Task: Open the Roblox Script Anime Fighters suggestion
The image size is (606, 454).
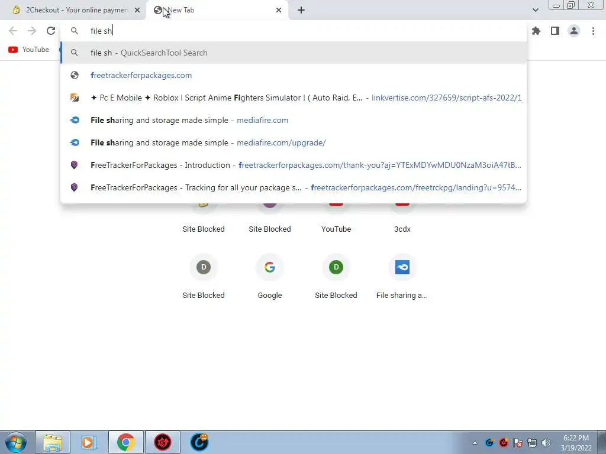Action: 294,98
